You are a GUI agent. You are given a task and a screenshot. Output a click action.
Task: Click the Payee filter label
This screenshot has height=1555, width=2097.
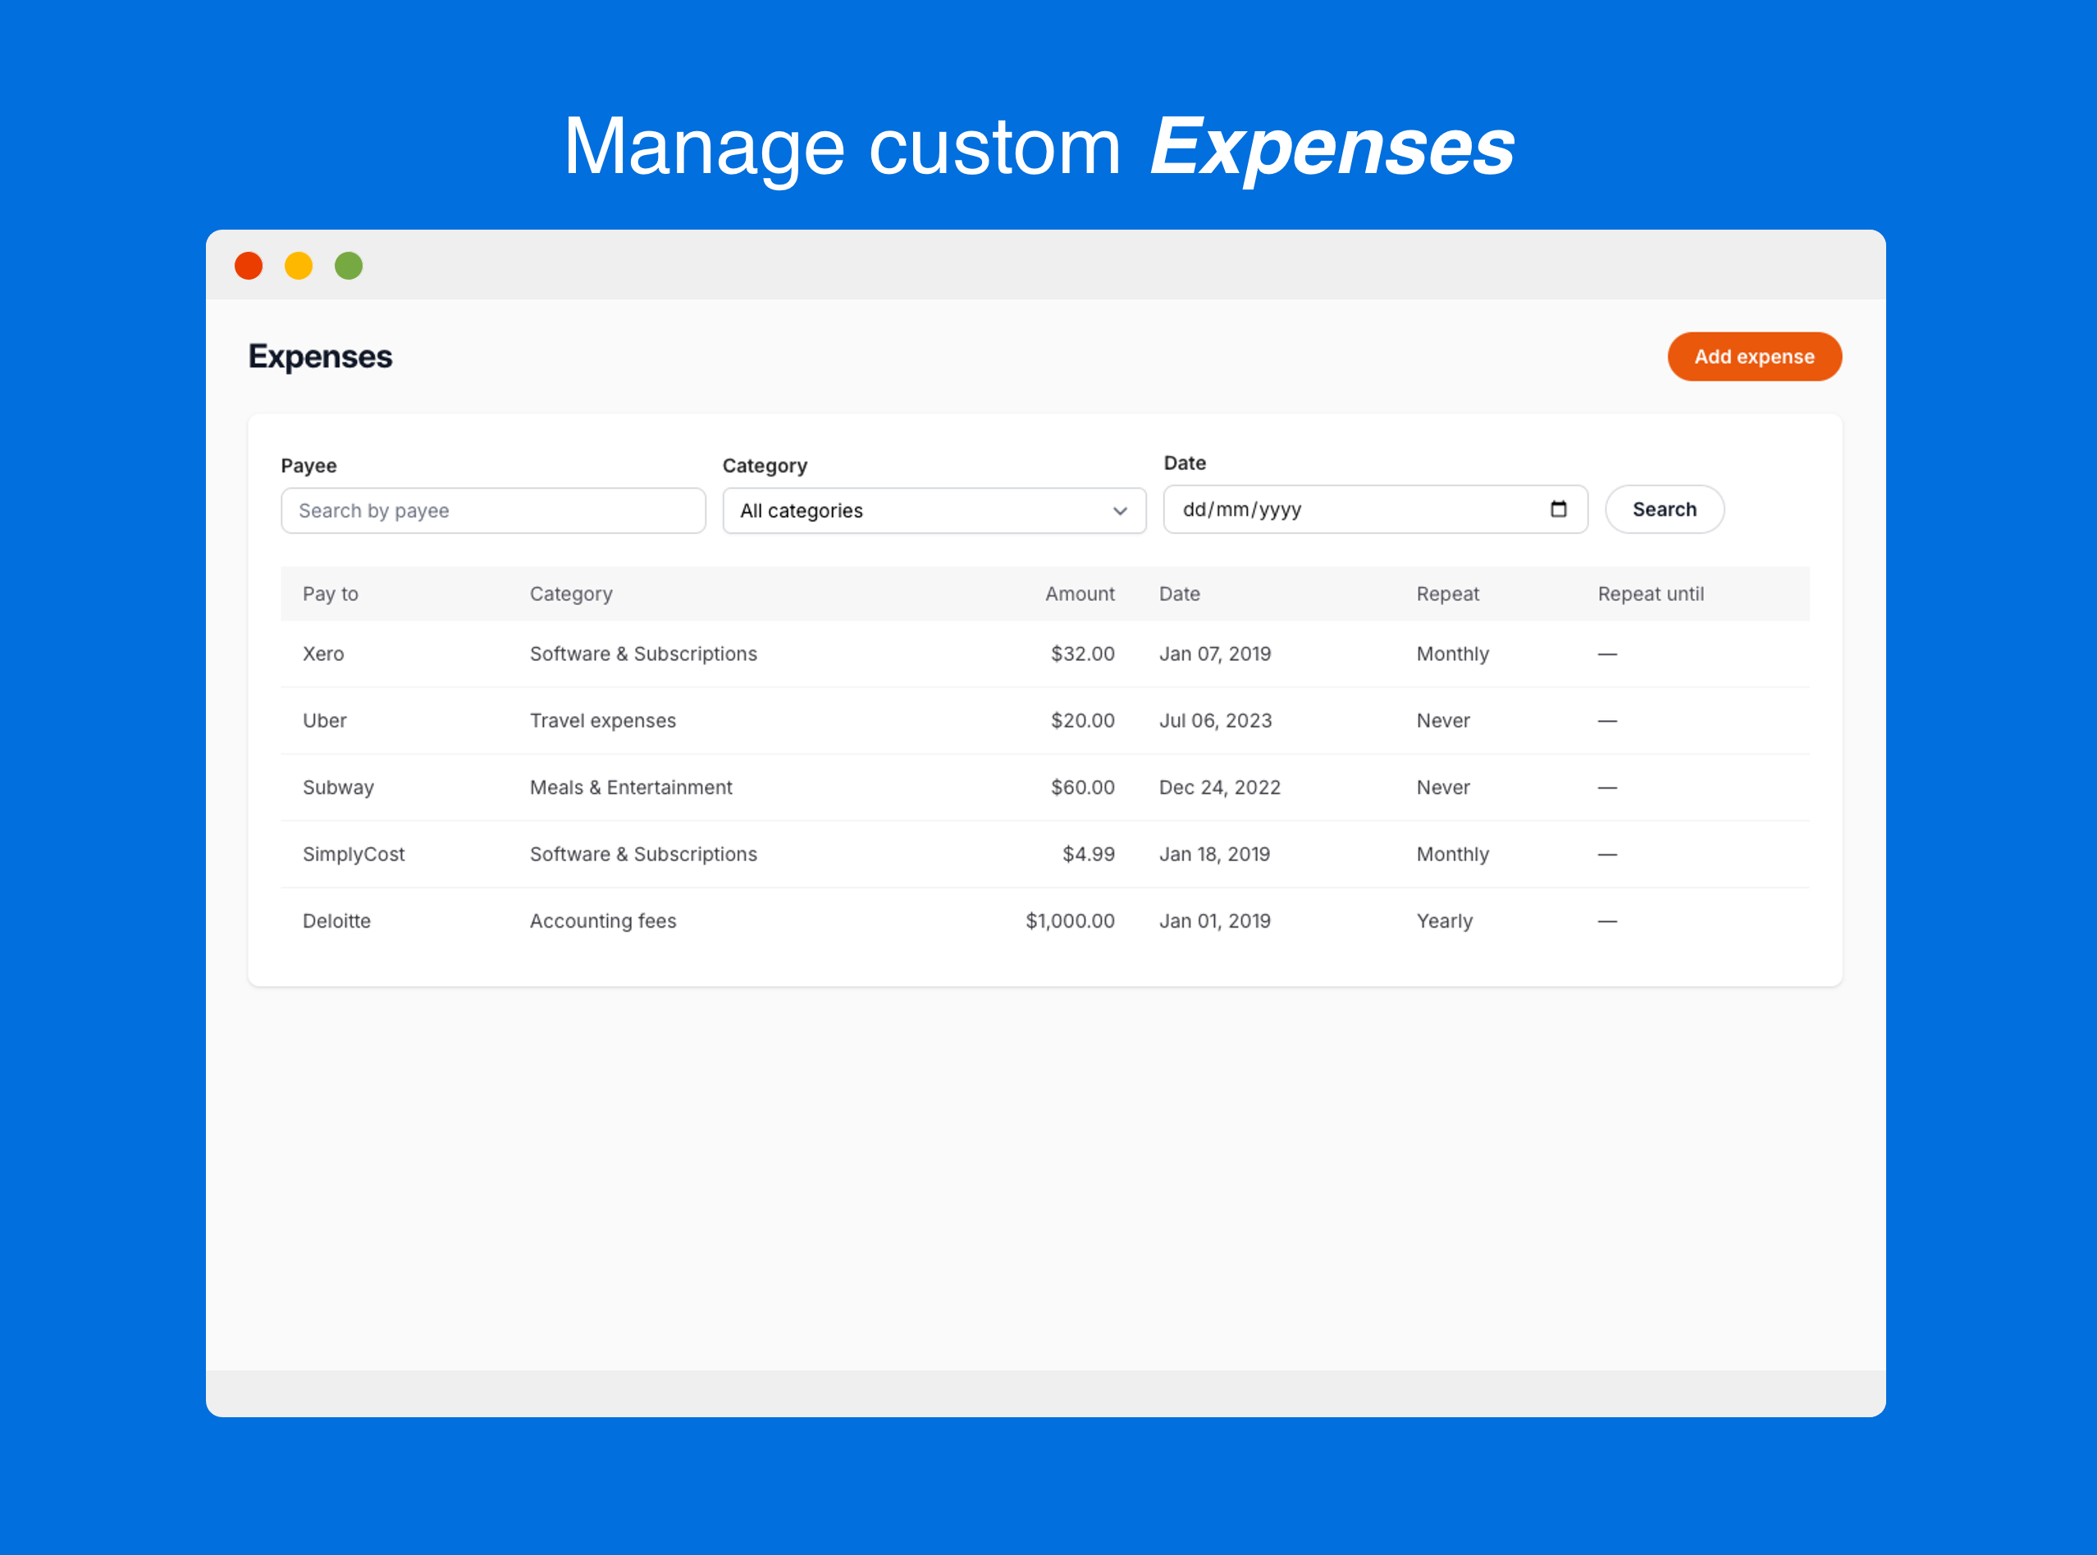click(x=308, y=466)
